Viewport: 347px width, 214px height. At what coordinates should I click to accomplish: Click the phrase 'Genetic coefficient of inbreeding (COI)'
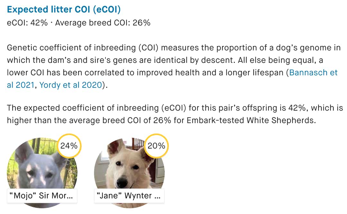coord(83,48)
